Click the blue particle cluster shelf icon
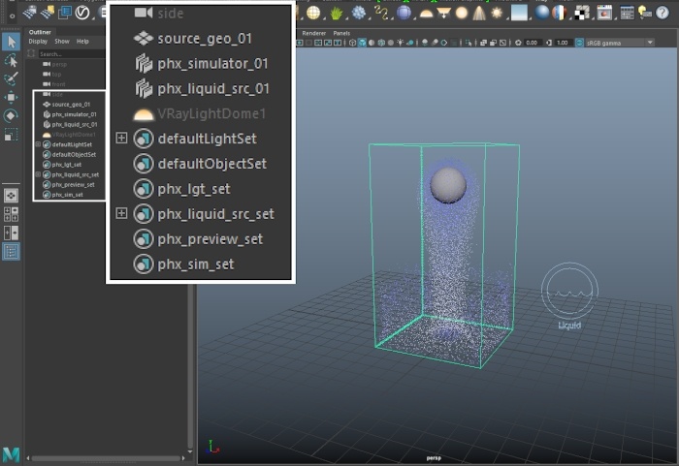The height and width of the screenshot is (466, 679). click(359, 13)
